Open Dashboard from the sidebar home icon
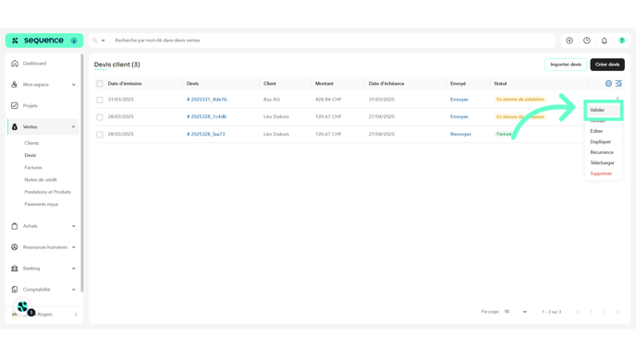The image size is (636, 357). [15, 63]
